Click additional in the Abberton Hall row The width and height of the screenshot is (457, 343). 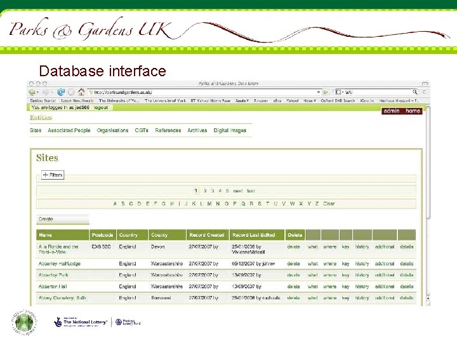[x=385, y=286]
